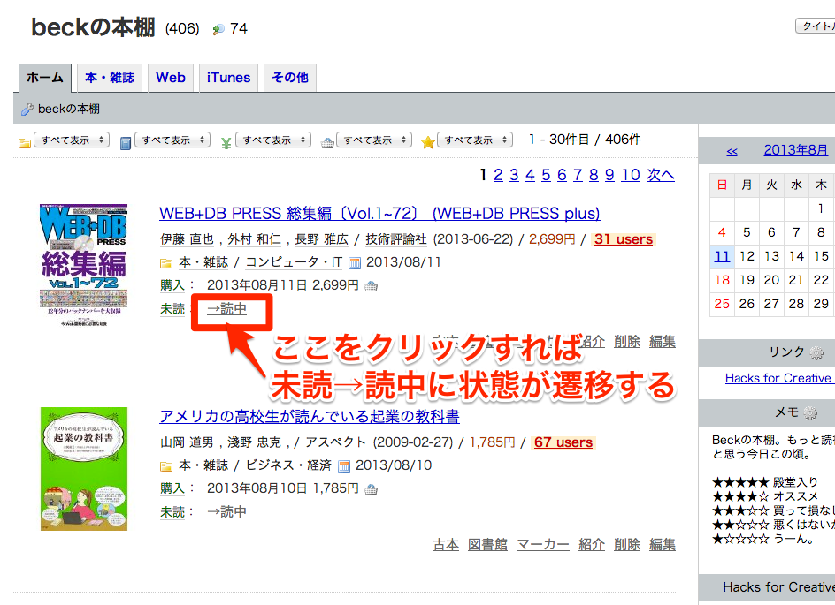The height and width of the screenshot is (605, 835).
Task: Open the basket filter すべて表示 dropdown
Action: coord(373,140)
